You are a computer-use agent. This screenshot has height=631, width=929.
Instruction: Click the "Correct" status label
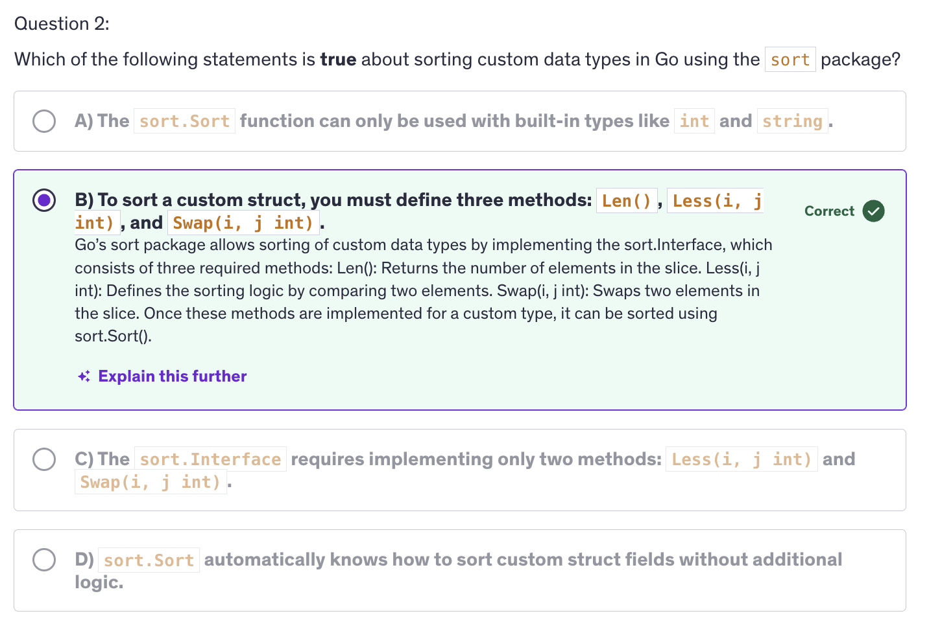pyautogui.click(x=829, y=211)
